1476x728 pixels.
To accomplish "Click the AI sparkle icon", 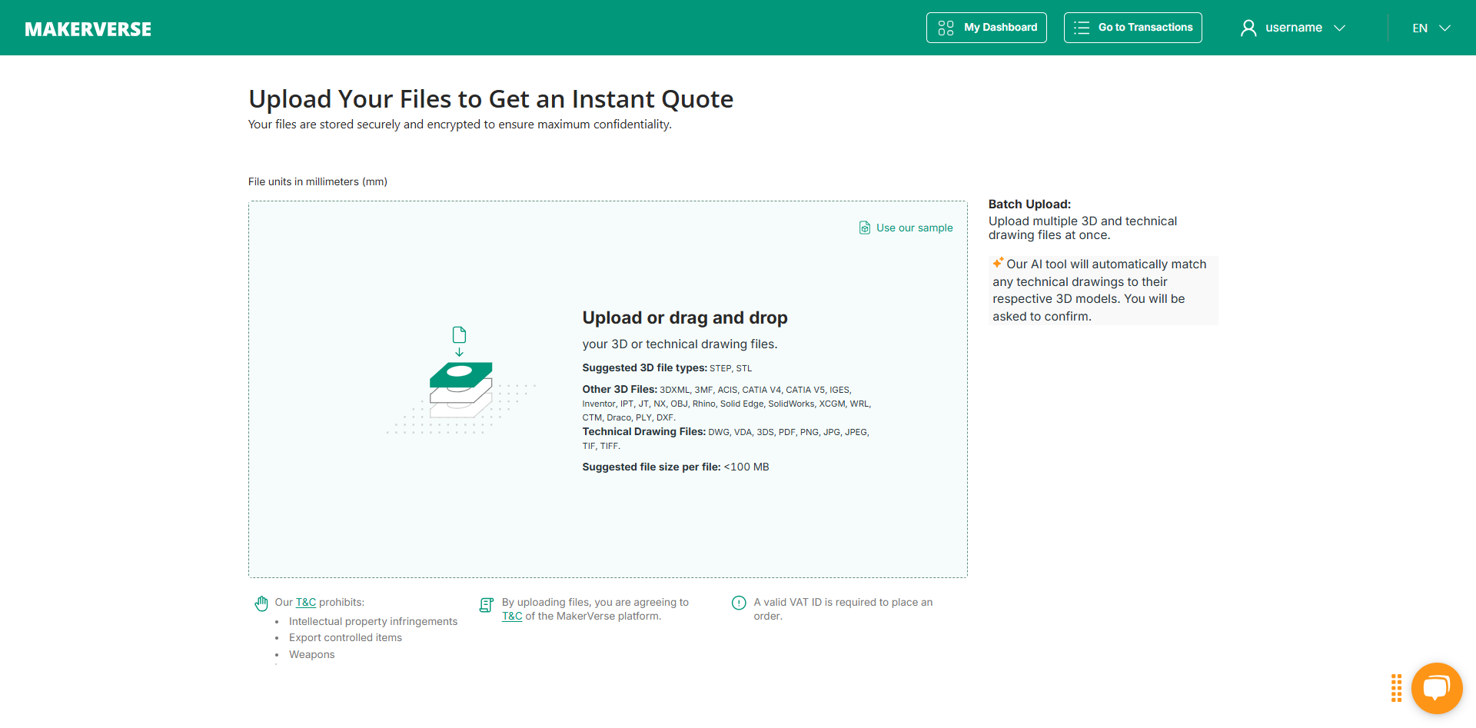I will click(x=998, y=263).
